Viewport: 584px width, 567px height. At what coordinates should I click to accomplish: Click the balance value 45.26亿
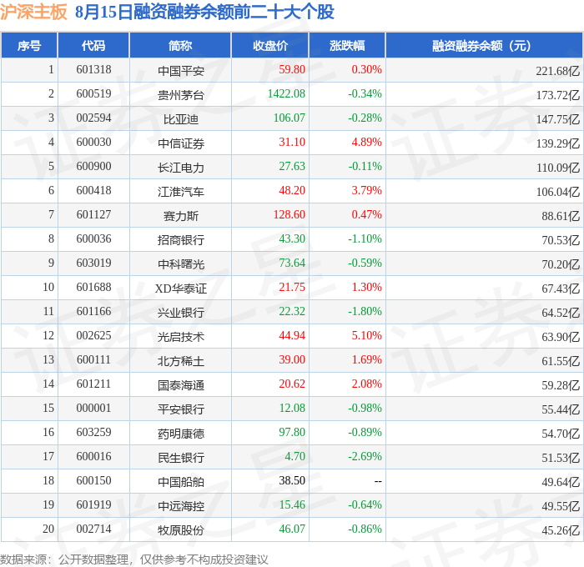(561, 531)
